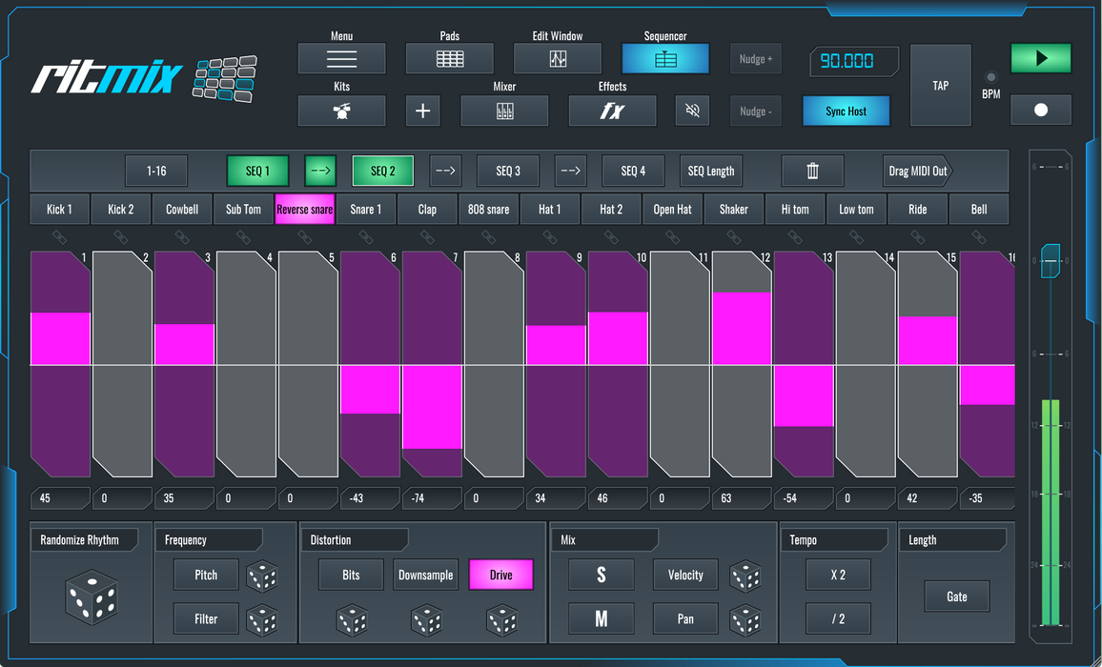Click the master volume fader handle

(x=1050, y=260)
